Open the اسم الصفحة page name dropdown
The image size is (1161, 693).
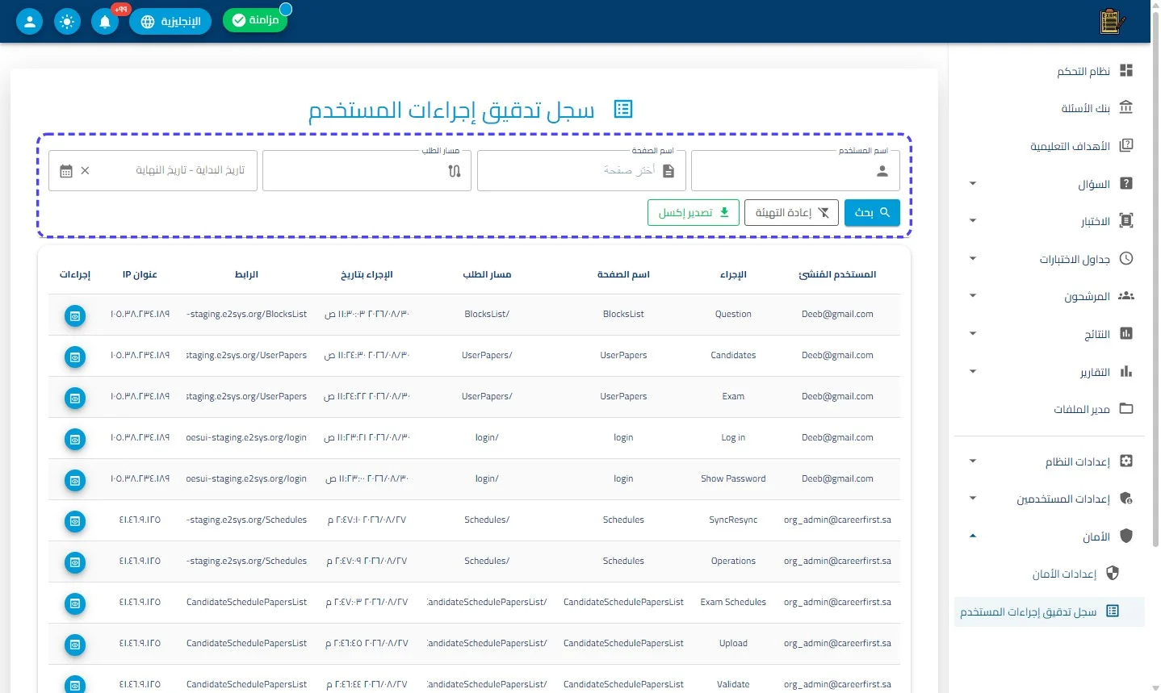pyautogui.click(x=581, y=171)
